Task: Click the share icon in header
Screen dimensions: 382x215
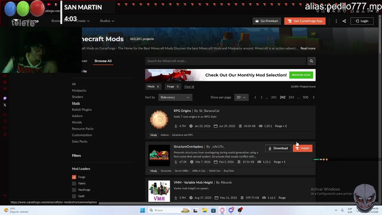Action: click(x=344, y=21)
